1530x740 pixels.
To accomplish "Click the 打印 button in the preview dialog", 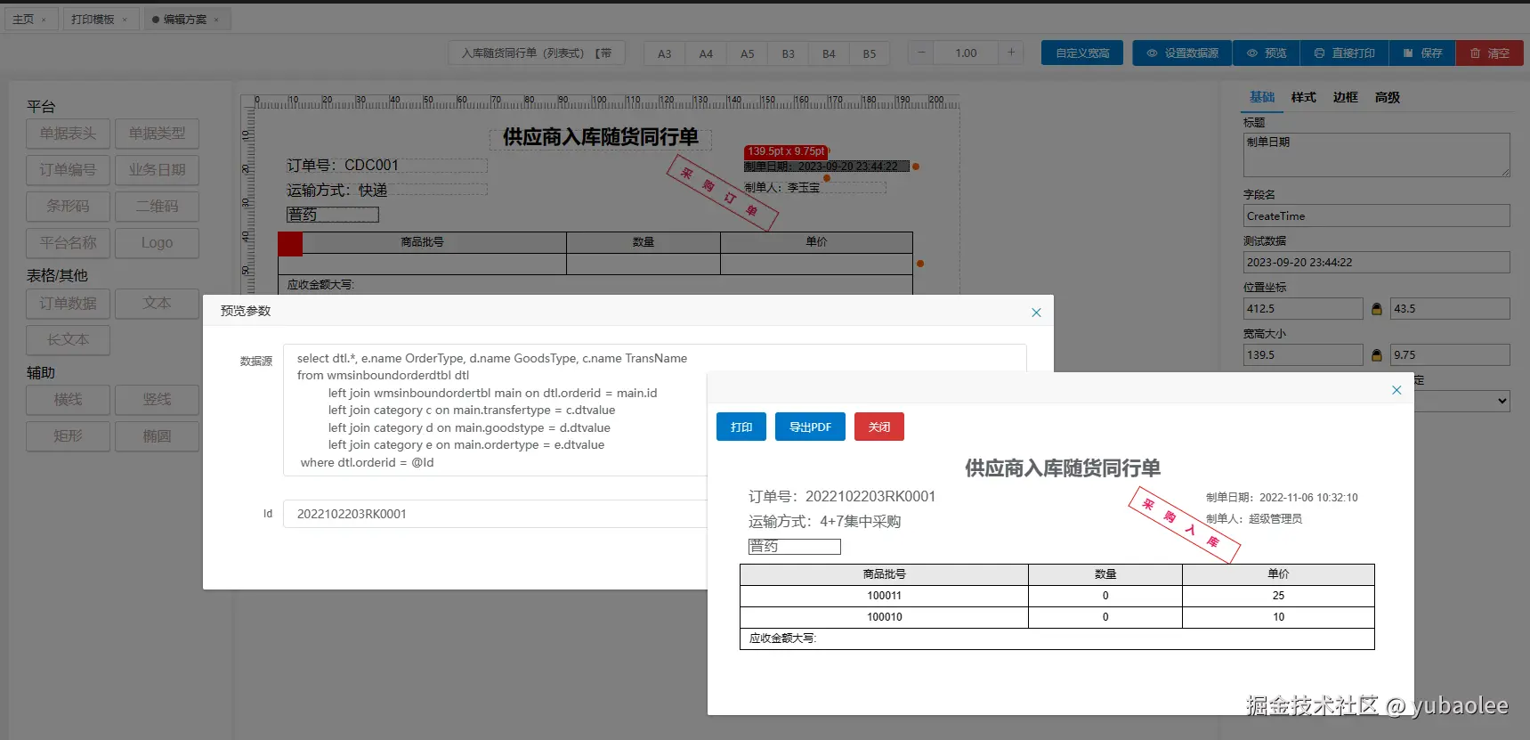I will [741, 427].
